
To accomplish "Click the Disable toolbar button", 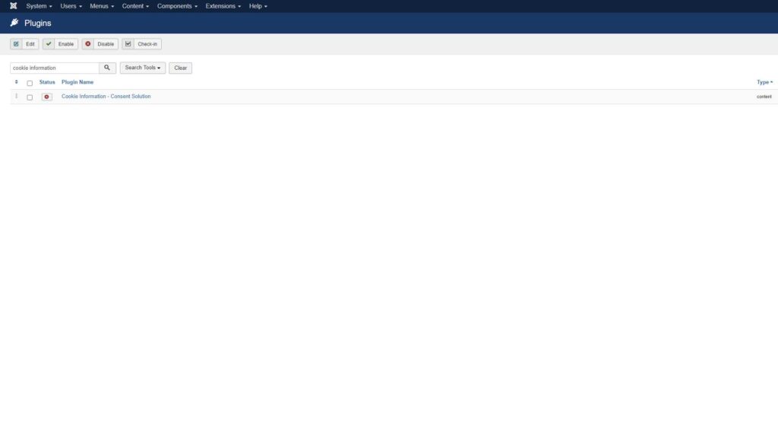I will [x=100, y=43].
